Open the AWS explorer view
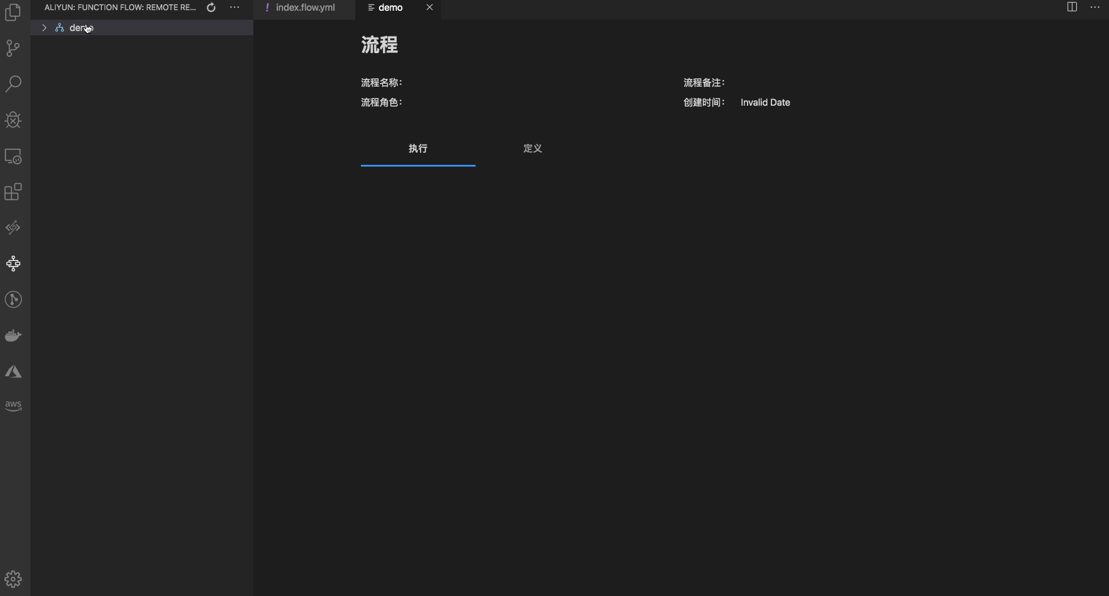Image resolution: width=1109 pixels, height=596 pixels. [x=13, y=406]
